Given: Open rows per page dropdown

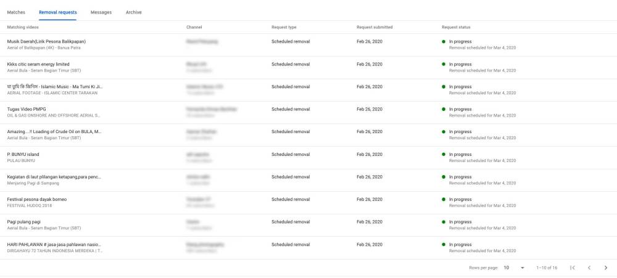Looking at the screenshot, I should 514,268.
